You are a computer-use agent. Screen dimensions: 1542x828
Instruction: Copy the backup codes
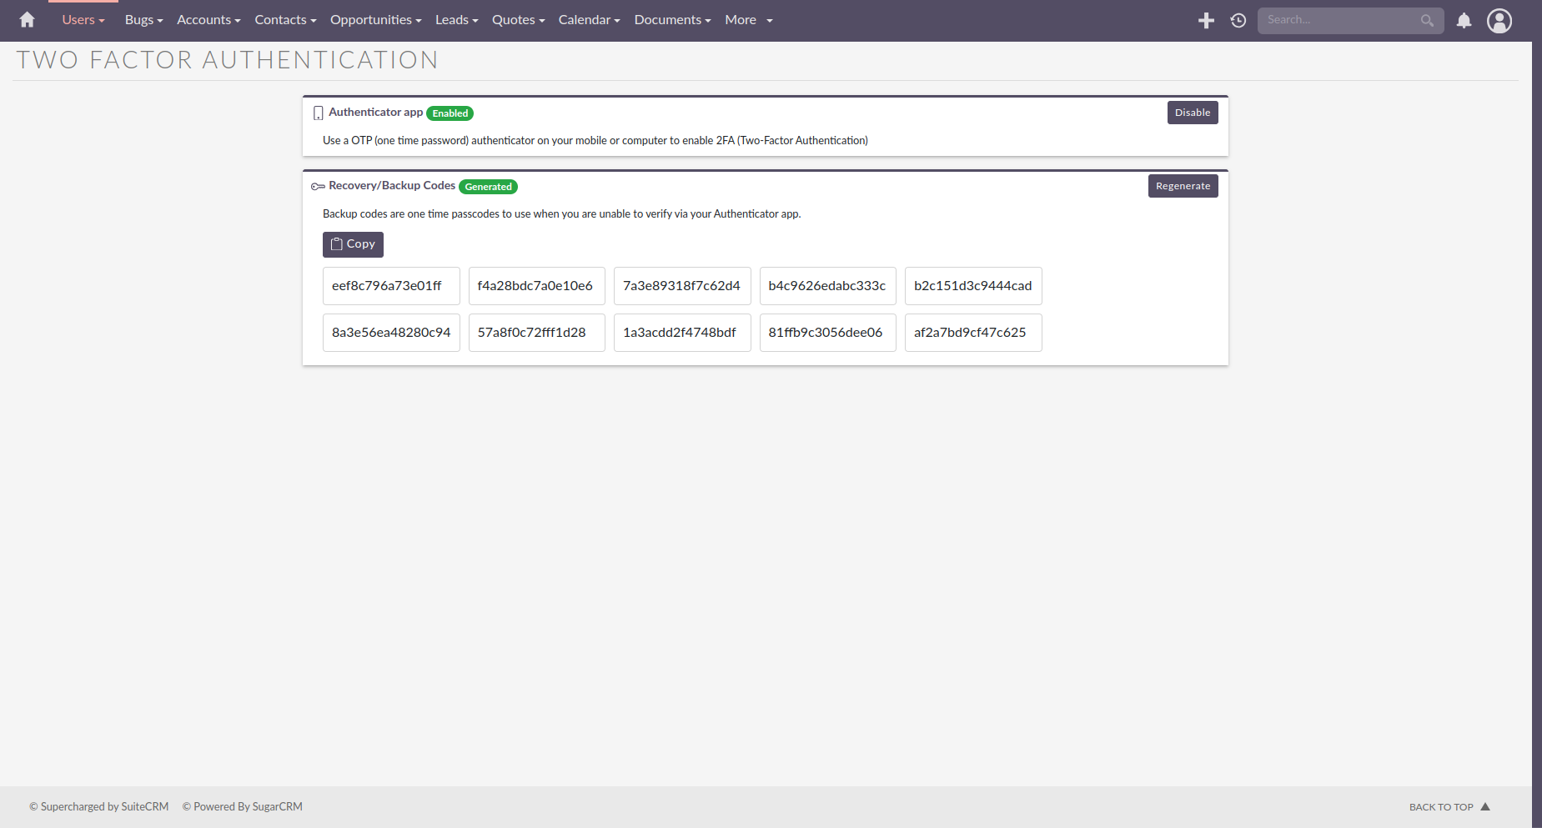353,244
